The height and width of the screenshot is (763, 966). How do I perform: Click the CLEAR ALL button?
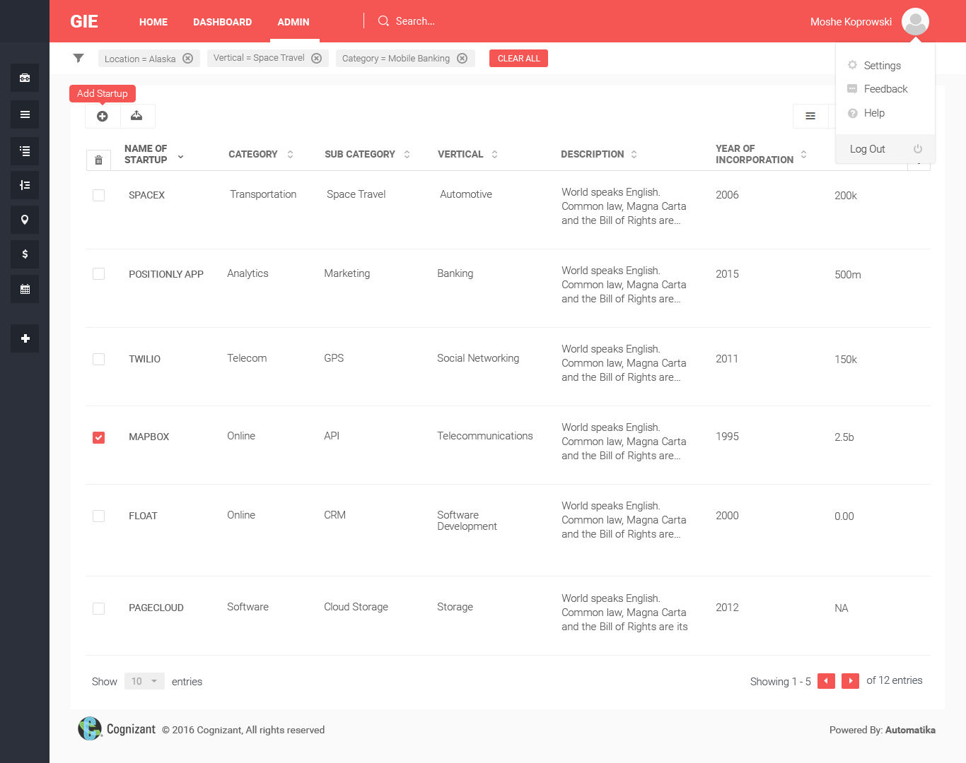pyautogui.click(x=518, y=59)
